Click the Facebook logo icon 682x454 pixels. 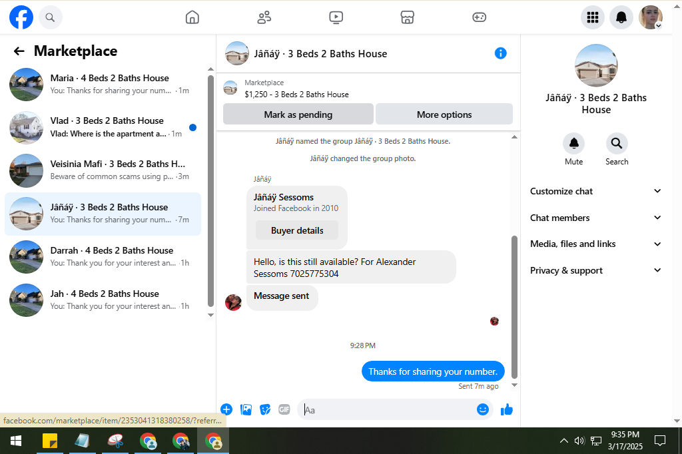click(x=21, y=17)
